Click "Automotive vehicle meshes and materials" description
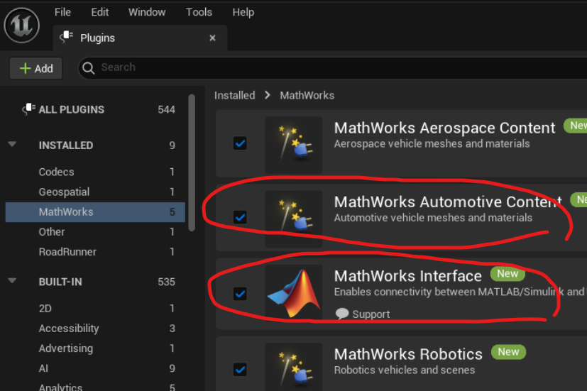Image resolution: width=587 pixels, height=391 pixels. 433,218
